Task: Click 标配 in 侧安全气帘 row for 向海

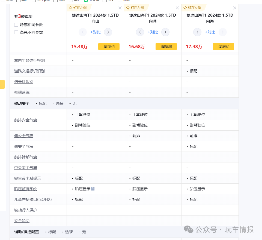Action: (193, 146)
